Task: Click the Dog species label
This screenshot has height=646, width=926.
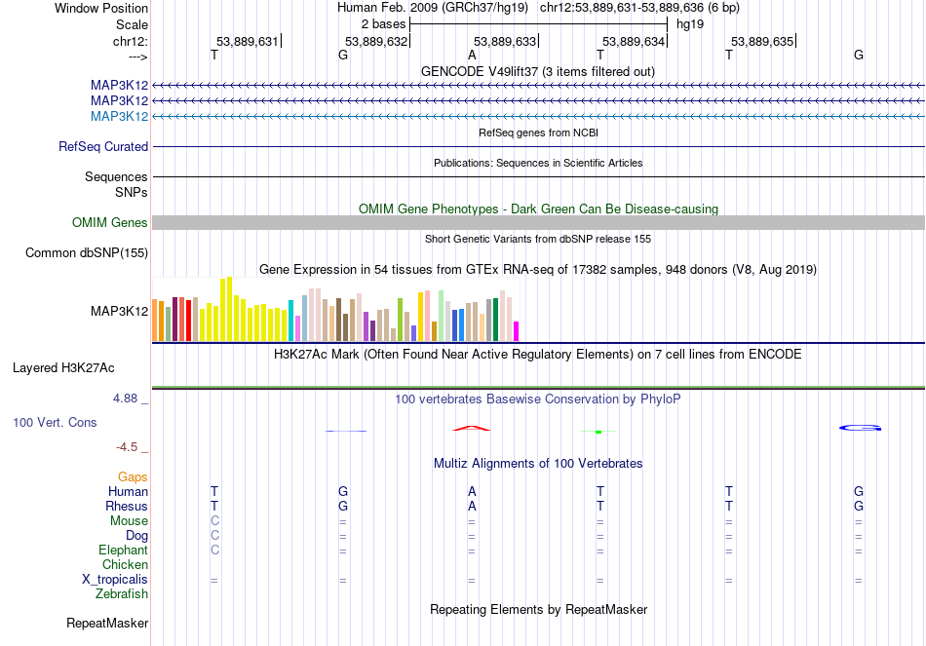Action: [x=136, y=536]
